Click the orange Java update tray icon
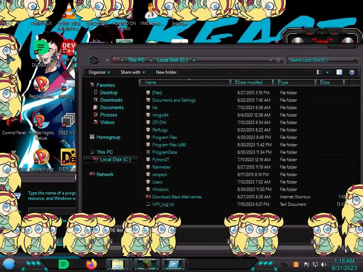The image size is (363, 272). tap(296, 264)
